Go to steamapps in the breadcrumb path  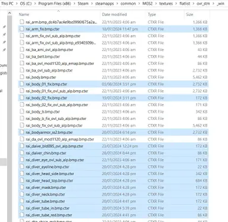tap(104, 4)
